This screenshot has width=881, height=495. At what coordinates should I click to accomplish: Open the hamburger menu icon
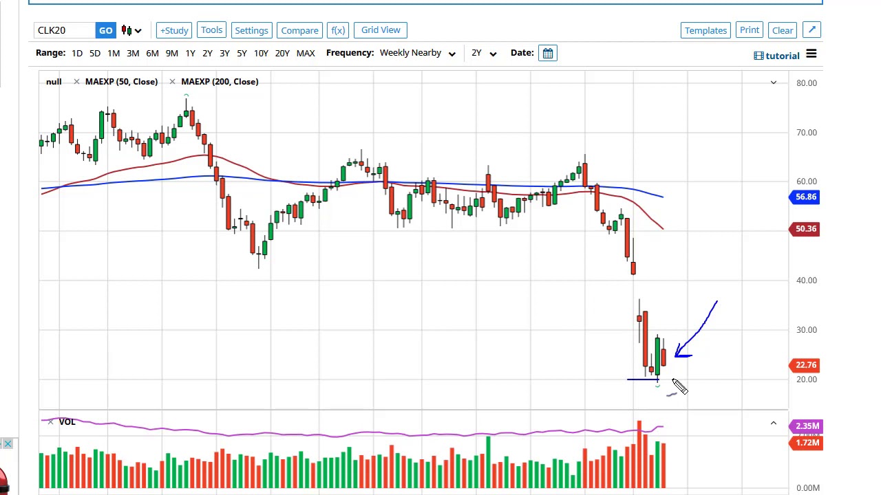point(811,54)
